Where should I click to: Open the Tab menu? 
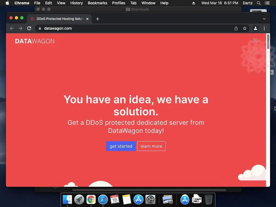click(133, 3)
